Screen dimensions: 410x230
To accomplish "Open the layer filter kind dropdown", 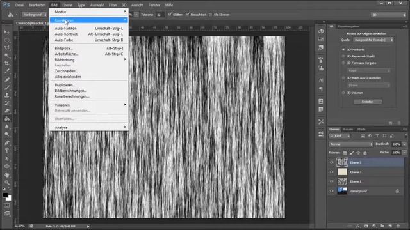I will point(340,136).
